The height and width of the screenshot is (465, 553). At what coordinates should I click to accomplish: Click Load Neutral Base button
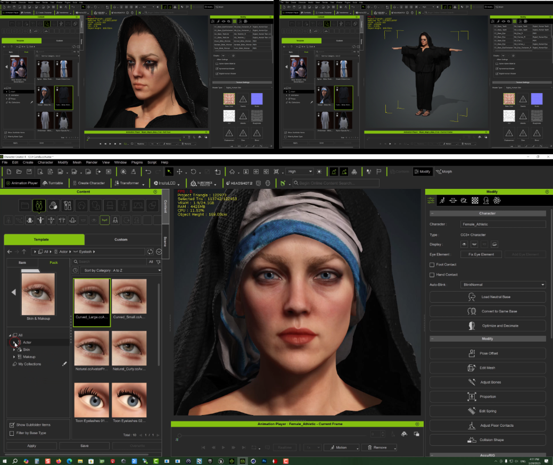click(488, 297)
